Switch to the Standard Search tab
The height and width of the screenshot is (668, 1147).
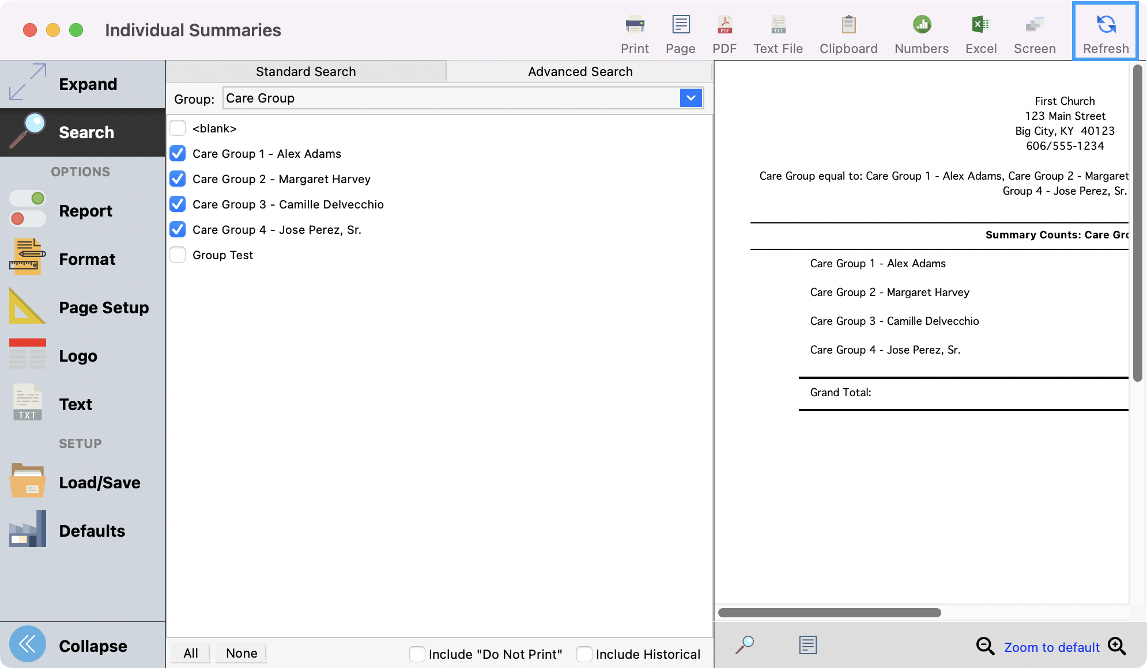[305, 71]
